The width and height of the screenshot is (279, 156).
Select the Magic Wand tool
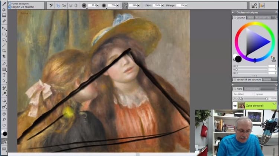(x=4, y=45)
